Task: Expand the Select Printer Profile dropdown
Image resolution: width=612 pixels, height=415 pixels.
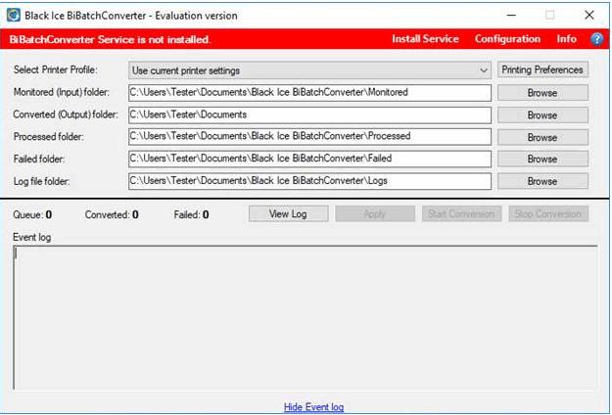Action: coord(309,70)
